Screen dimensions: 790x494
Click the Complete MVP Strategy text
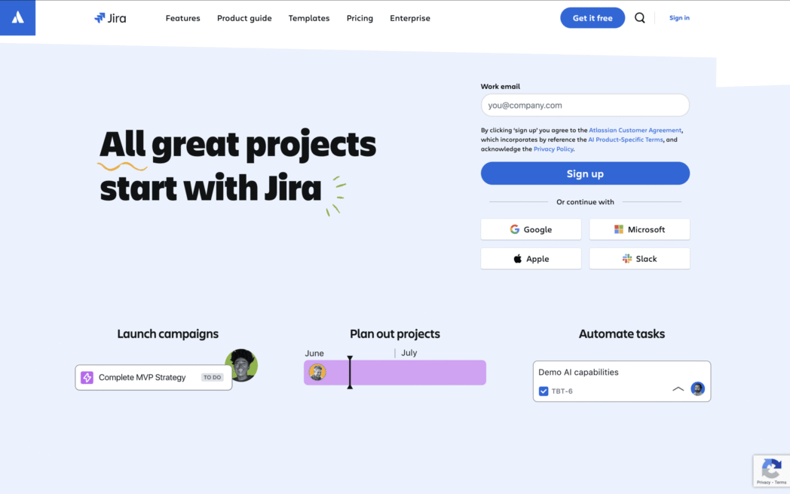point(142,377)
